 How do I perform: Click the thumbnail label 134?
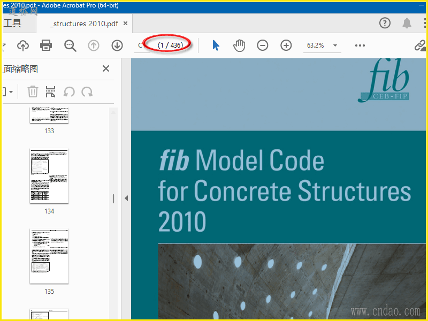click(49, 211)
